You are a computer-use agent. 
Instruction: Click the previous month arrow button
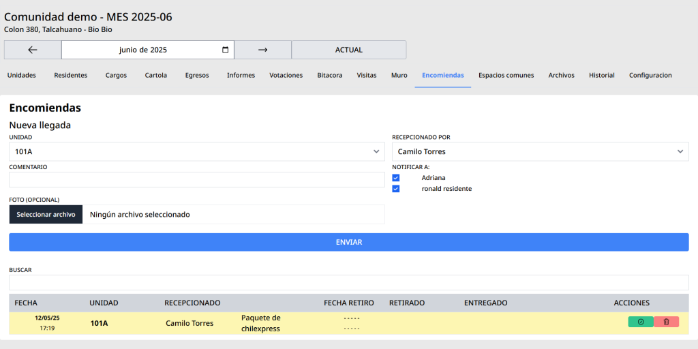point(33,50)
